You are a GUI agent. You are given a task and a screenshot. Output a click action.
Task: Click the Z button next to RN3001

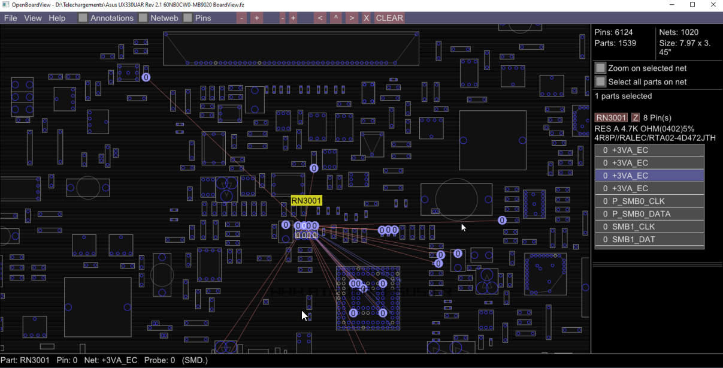[636, 117]
